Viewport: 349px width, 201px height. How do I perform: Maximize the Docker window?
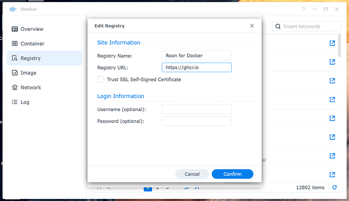326,9
